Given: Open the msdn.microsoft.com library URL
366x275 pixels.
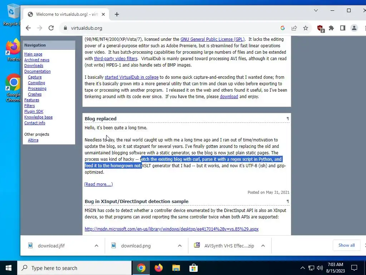Looking at the screenshot, I should pos(171,229).
